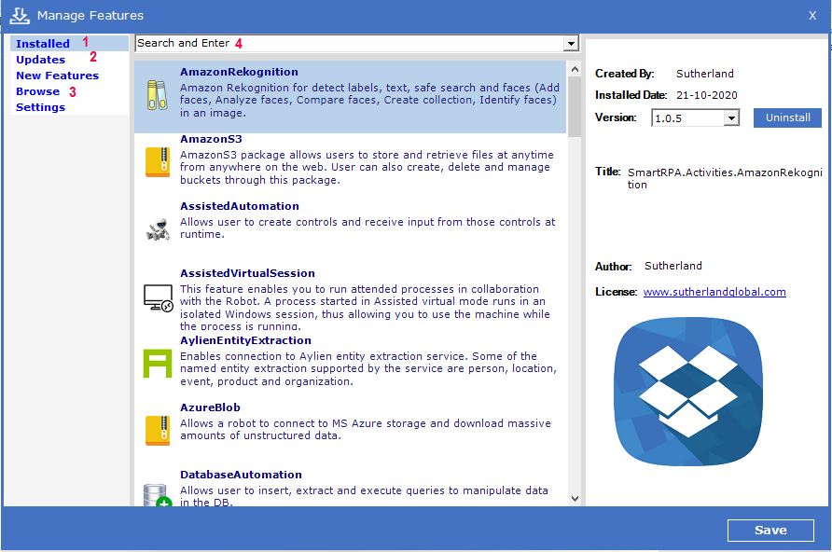This screenshot has width=832, height=552.
Task: Click the AmazonS3 zipped package icon
Action: (x=157, y=162)
